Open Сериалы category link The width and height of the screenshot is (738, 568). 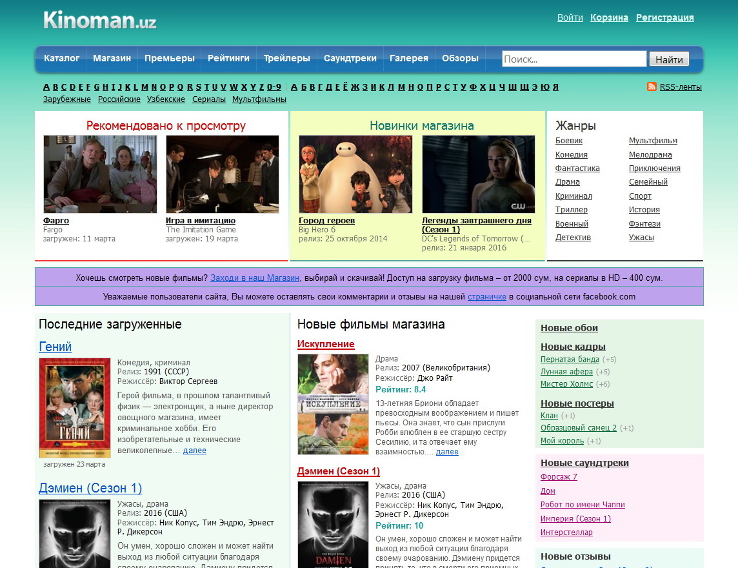209,99
